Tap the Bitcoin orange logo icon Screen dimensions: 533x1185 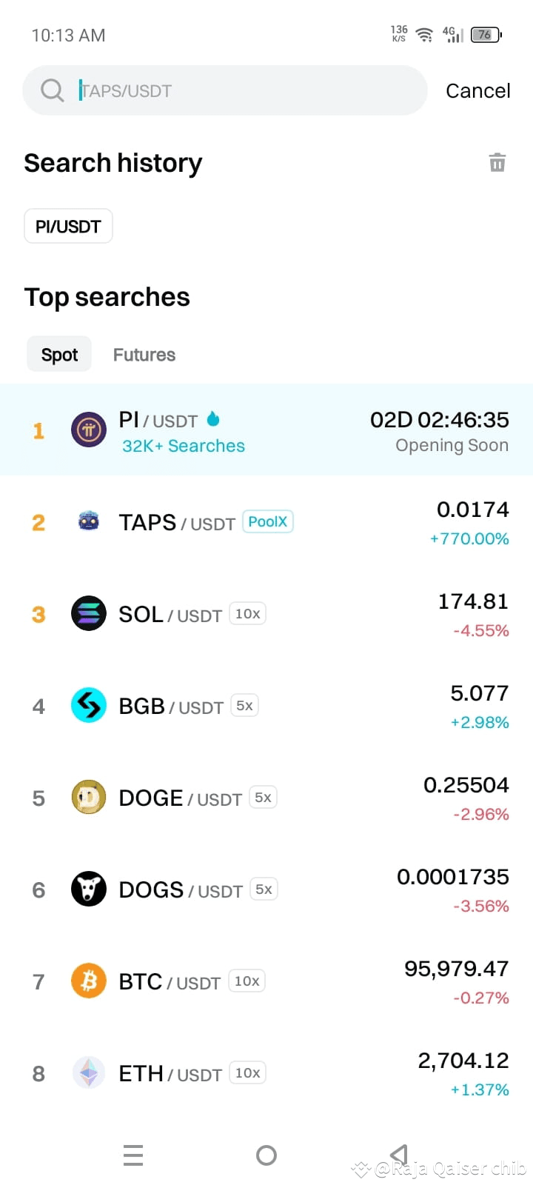click(88, 981)
